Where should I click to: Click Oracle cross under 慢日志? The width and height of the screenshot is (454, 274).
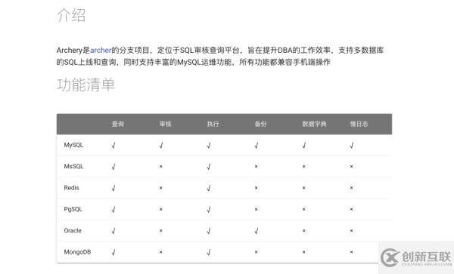(x=352, y=231)
